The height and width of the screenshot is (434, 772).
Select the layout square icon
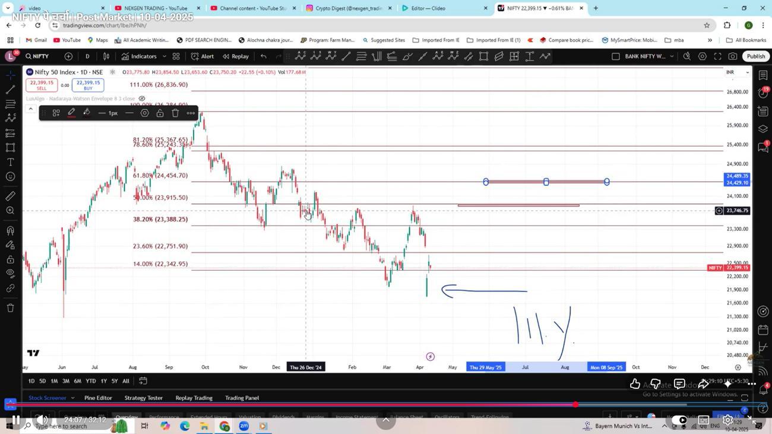616,56
